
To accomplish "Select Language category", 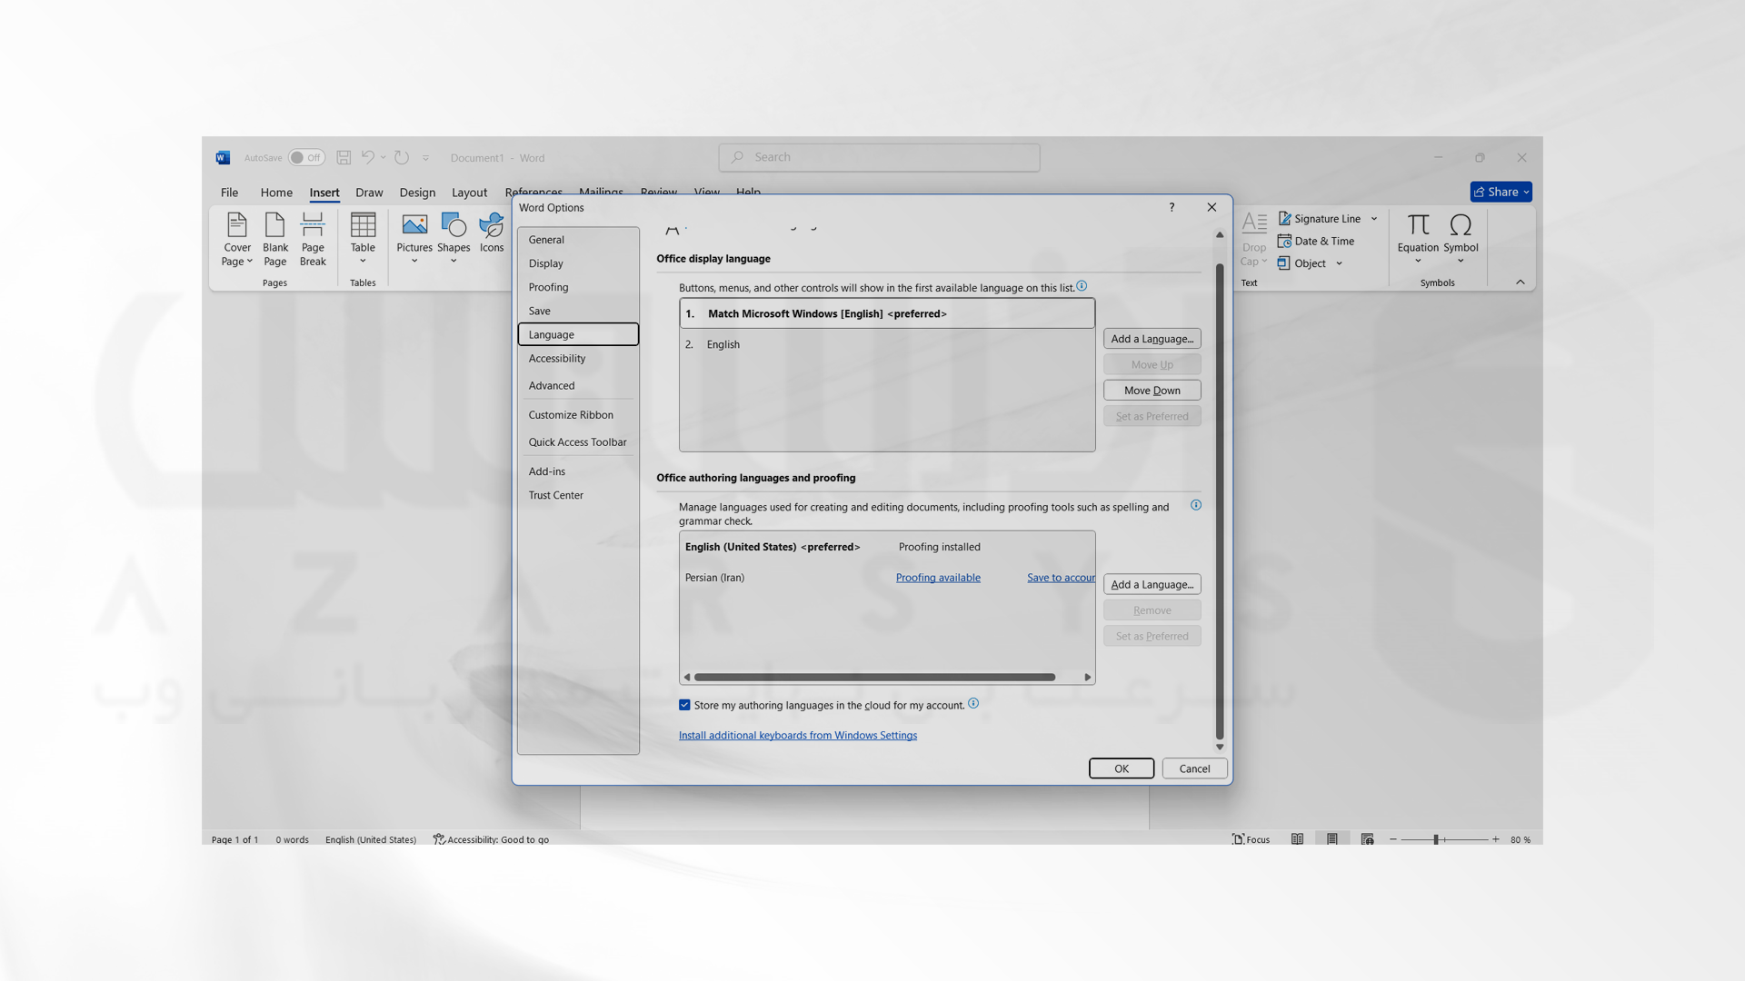I will [578, 334].
